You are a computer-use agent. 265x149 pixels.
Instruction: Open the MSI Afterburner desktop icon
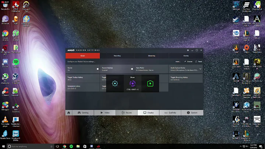point(5,79)
